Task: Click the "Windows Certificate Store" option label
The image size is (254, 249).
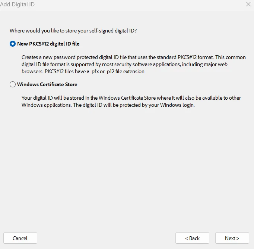Action: tap(47, 84)
